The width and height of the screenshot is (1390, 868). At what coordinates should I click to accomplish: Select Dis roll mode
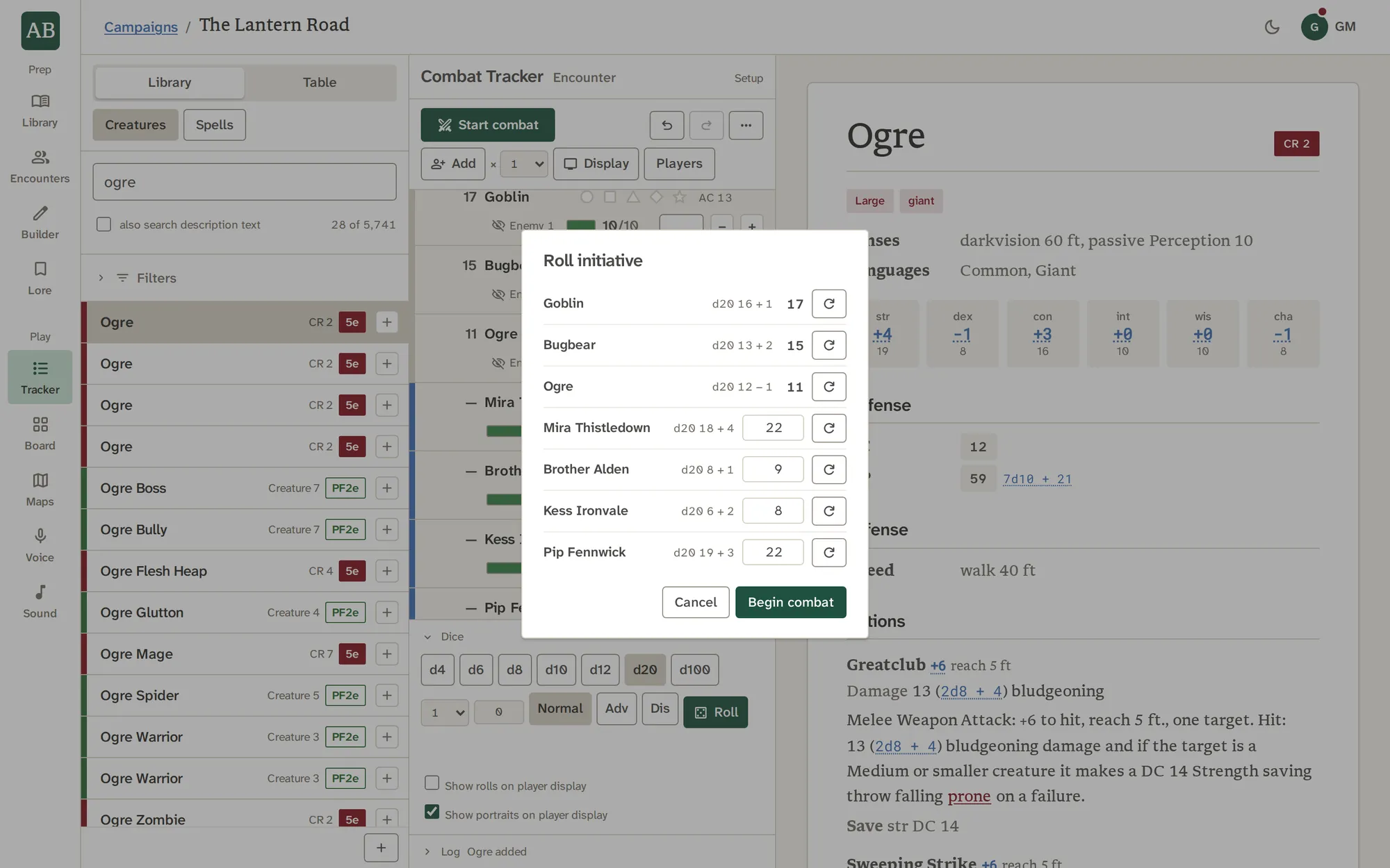click(660, 708)
